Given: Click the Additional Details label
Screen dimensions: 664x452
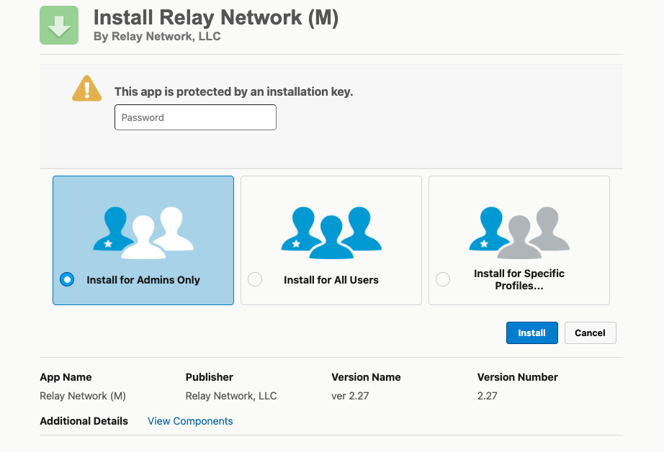Looking at the screenshot, I should point(84,421).
